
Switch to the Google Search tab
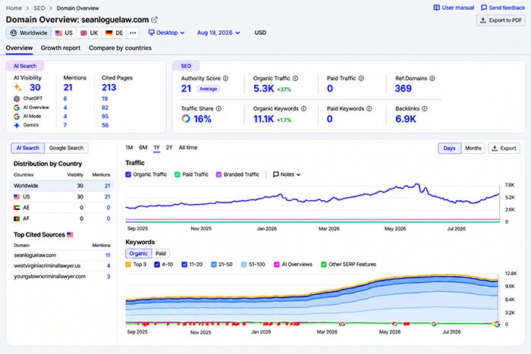(x=67, y=148)
